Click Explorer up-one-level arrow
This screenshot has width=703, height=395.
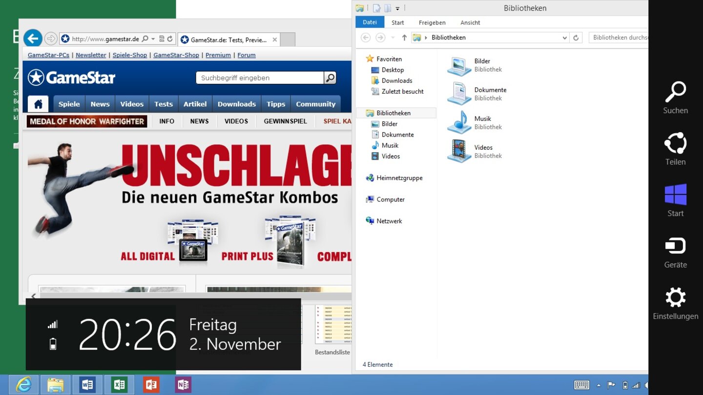[404, 38]
